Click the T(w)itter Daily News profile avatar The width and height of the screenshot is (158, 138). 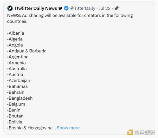point(10,8)
